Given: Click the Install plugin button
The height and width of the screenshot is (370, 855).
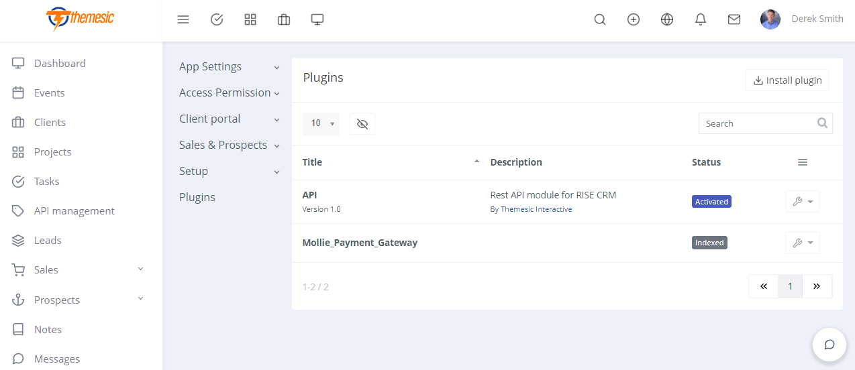Looking at the screenshot, I should 788,80.
